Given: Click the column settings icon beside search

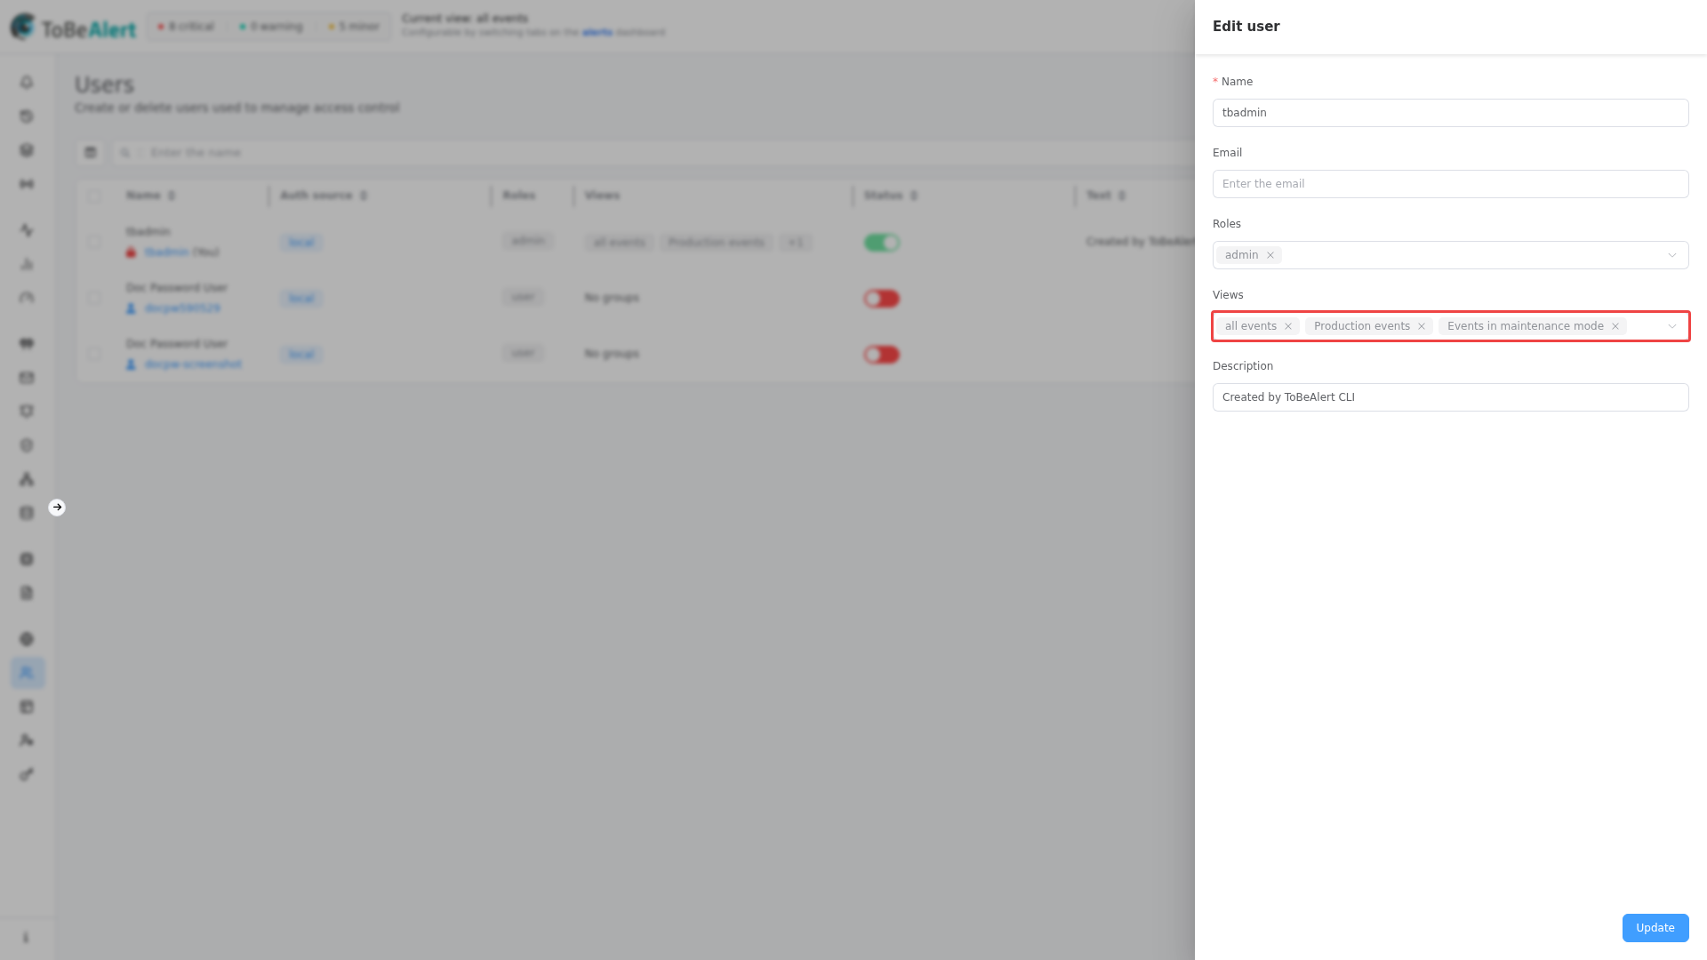Looking at the screenshot, I should coord(91,153).
